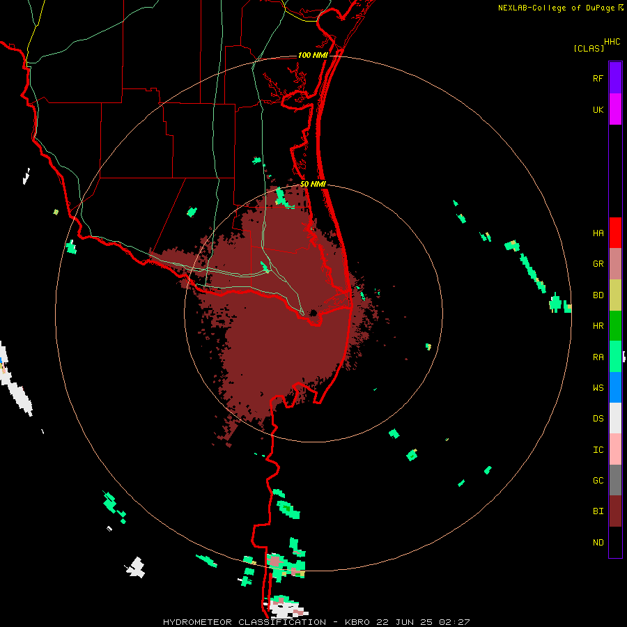Select the dusty pink GR legend swatch
The width and height of the screenshot is (627, 627).
pos(615,263)
